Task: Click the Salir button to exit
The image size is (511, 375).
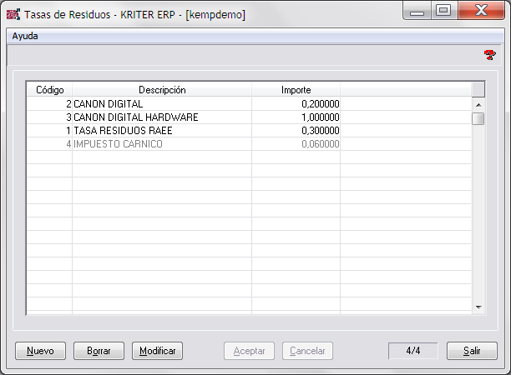Action: point(472,351)
